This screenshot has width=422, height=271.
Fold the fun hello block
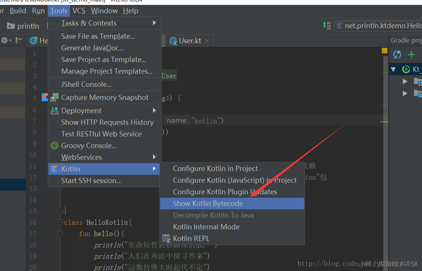pyautogui.click(x=60, y=234)
